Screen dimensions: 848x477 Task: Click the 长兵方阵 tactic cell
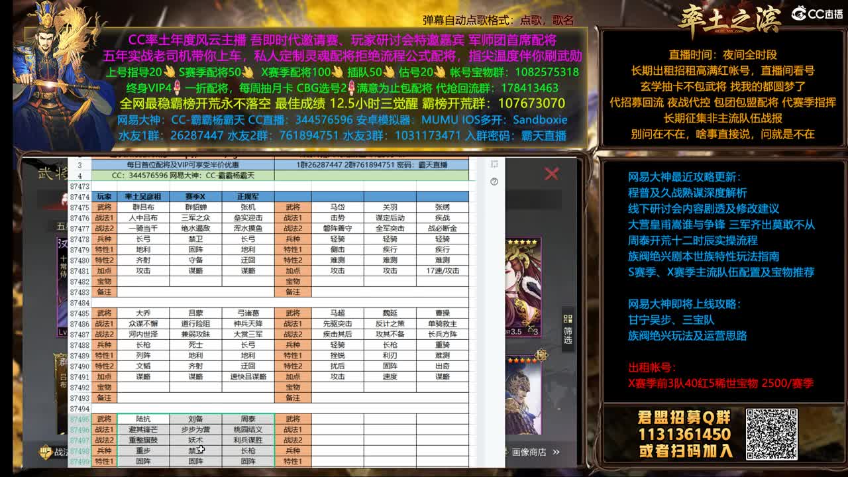pos(443,335)
